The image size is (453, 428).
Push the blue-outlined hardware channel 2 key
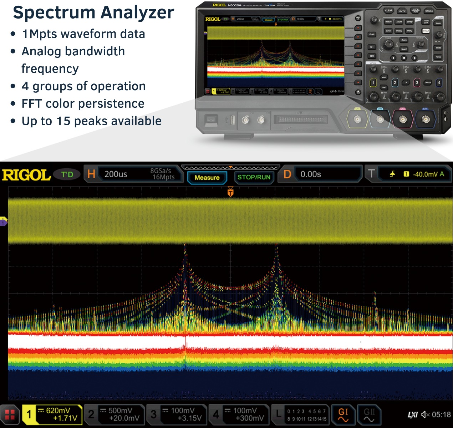[395, 83]
